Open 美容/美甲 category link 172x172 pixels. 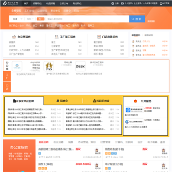pos(98,46)
